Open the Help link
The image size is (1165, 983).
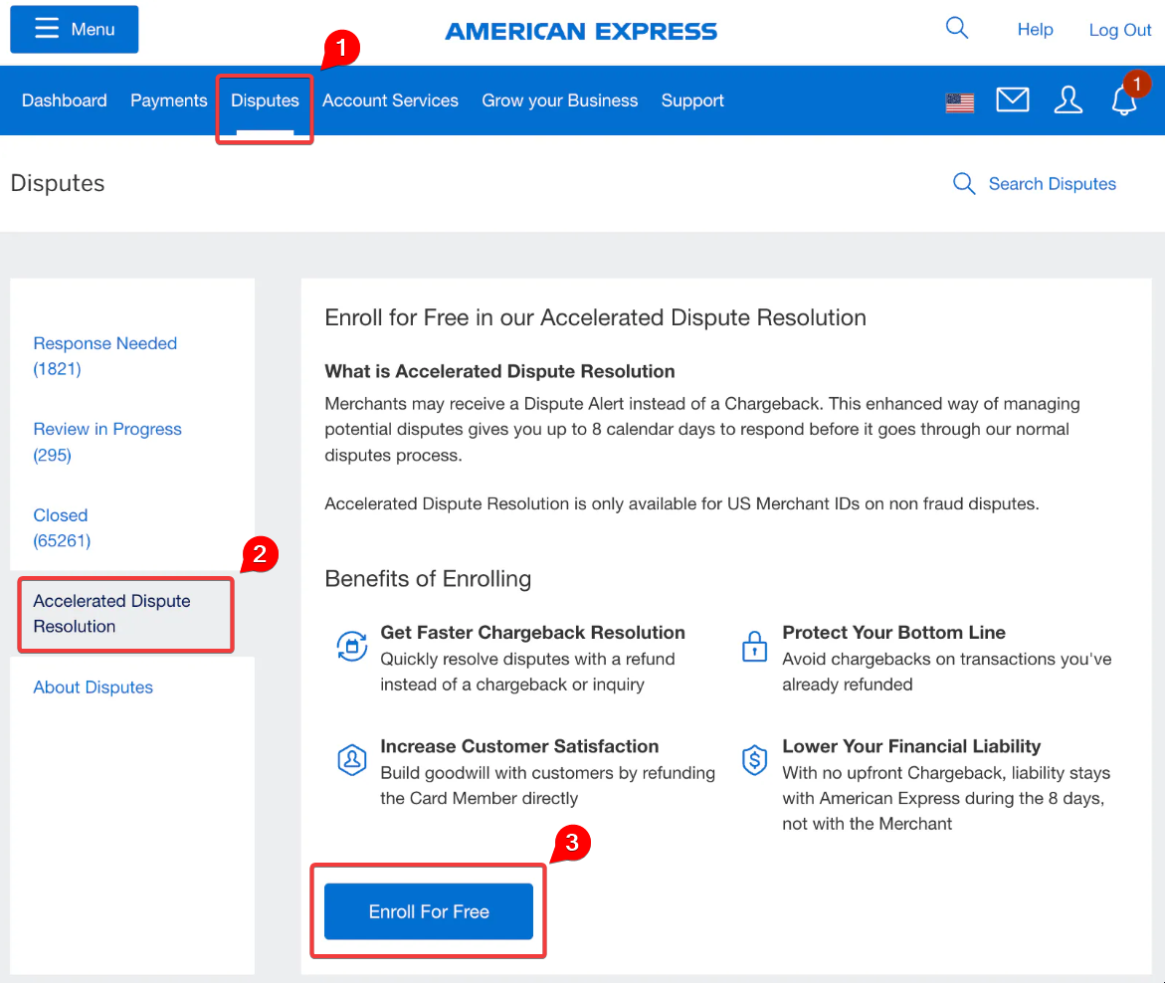click(1035, 30)
